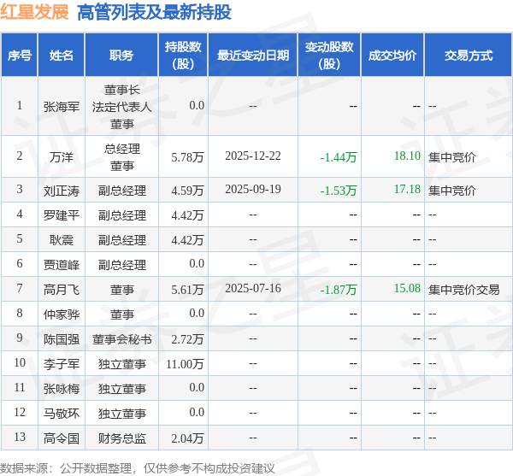This screenshot has height=476, width=513.
Task: Click 贾道峰's holding value 0.0
Action: (x=197, y=263)
